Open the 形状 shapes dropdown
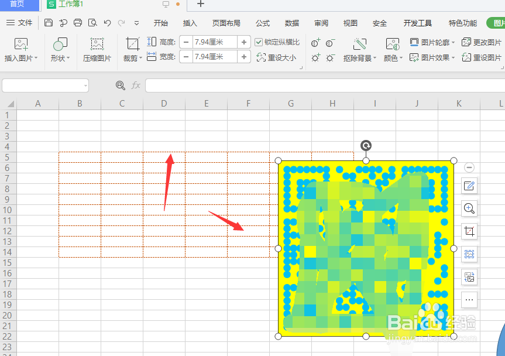The height and width of the screenshot is (356, 505). [x=60, y=50]
